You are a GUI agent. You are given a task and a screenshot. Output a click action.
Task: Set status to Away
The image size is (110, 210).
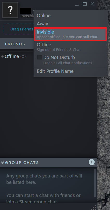tap(70, 24)
